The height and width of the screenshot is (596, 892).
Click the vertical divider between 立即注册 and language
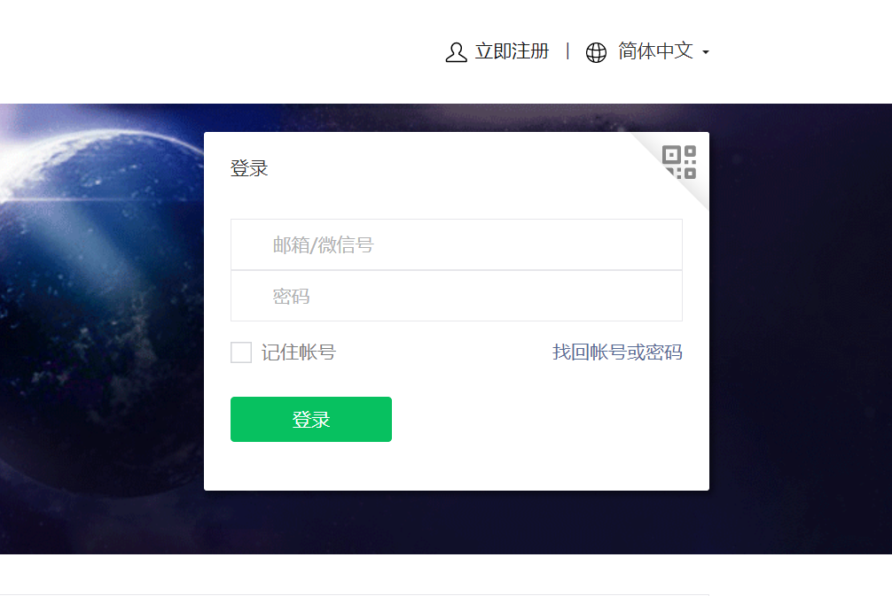(567, 51)
